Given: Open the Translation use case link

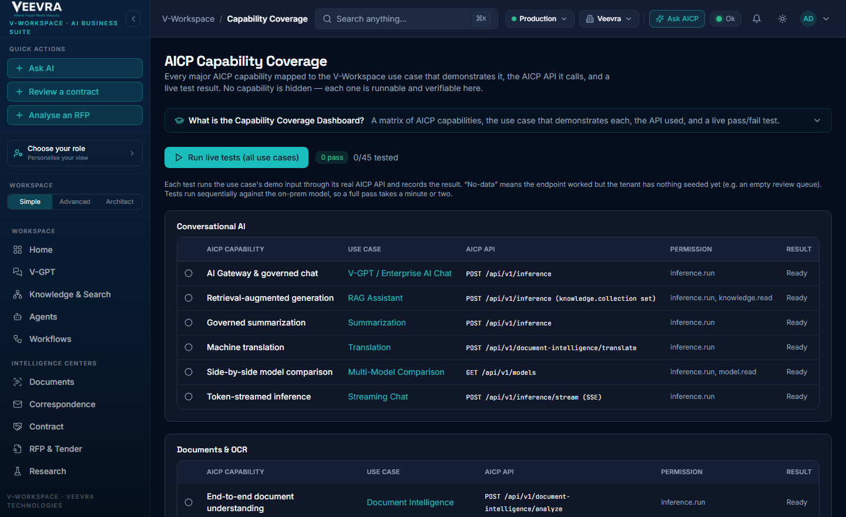Looking at the screenshot, I should [x=369, y=347].
